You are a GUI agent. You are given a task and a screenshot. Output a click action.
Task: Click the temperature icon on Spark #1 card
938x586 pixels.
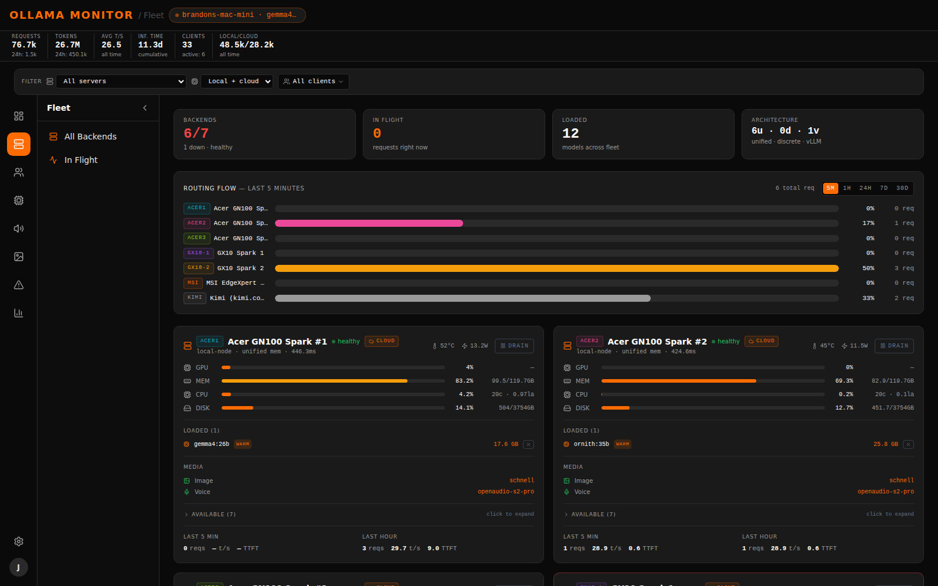434,346
